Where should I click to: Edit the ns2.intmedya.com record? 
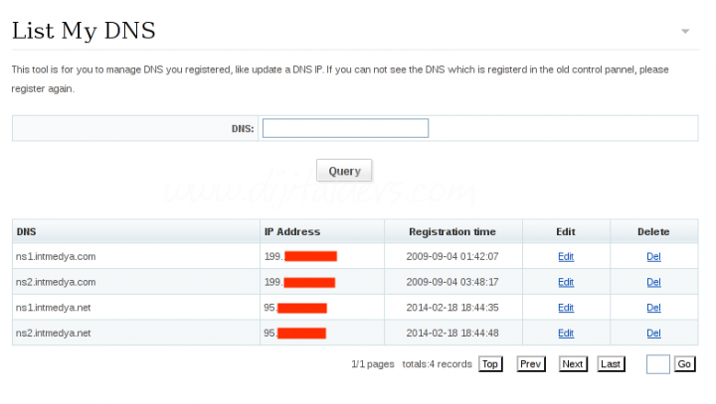[566, 282]
